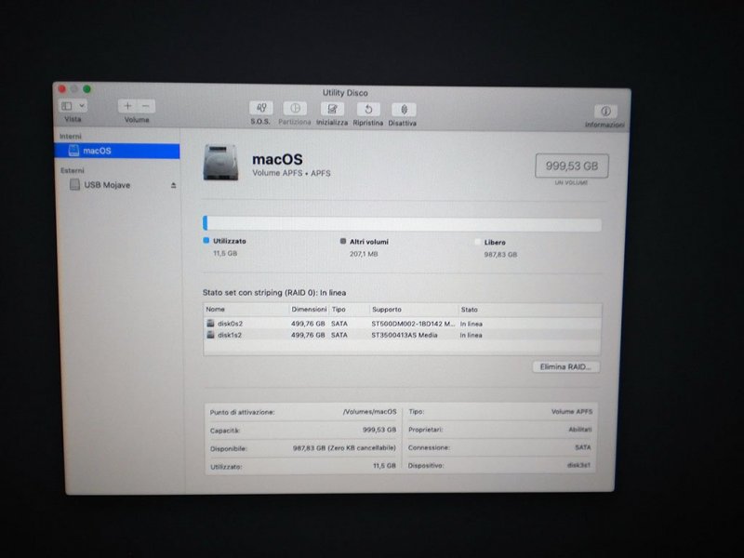Click the Capacità 999,53 GB value
Image resolution: width=744 pixels, height=558 pixels.
[379, 430]
